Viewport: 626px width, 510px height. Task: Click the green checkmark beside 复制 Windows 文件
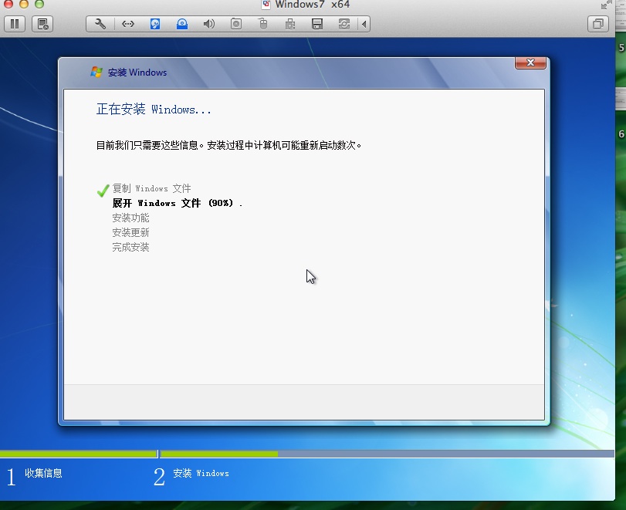point(103,191)
